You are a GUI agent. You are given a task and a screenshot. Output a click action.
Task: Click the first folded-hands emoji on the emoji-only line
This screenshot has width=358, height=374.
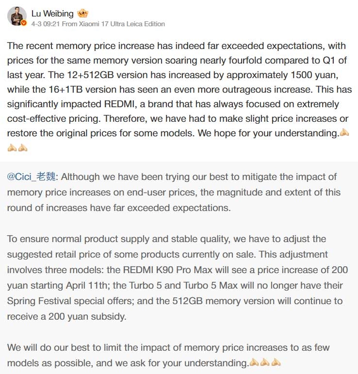(x=12, y=147)
